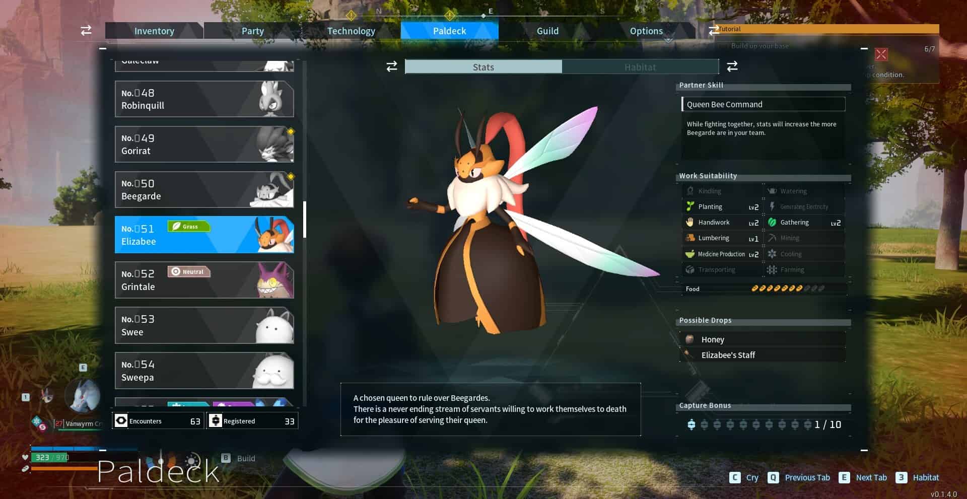Click the Watering work icon

click(772, 191)
